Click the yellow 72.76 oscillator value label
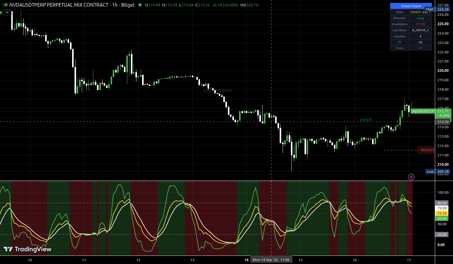 click(442, 213)
